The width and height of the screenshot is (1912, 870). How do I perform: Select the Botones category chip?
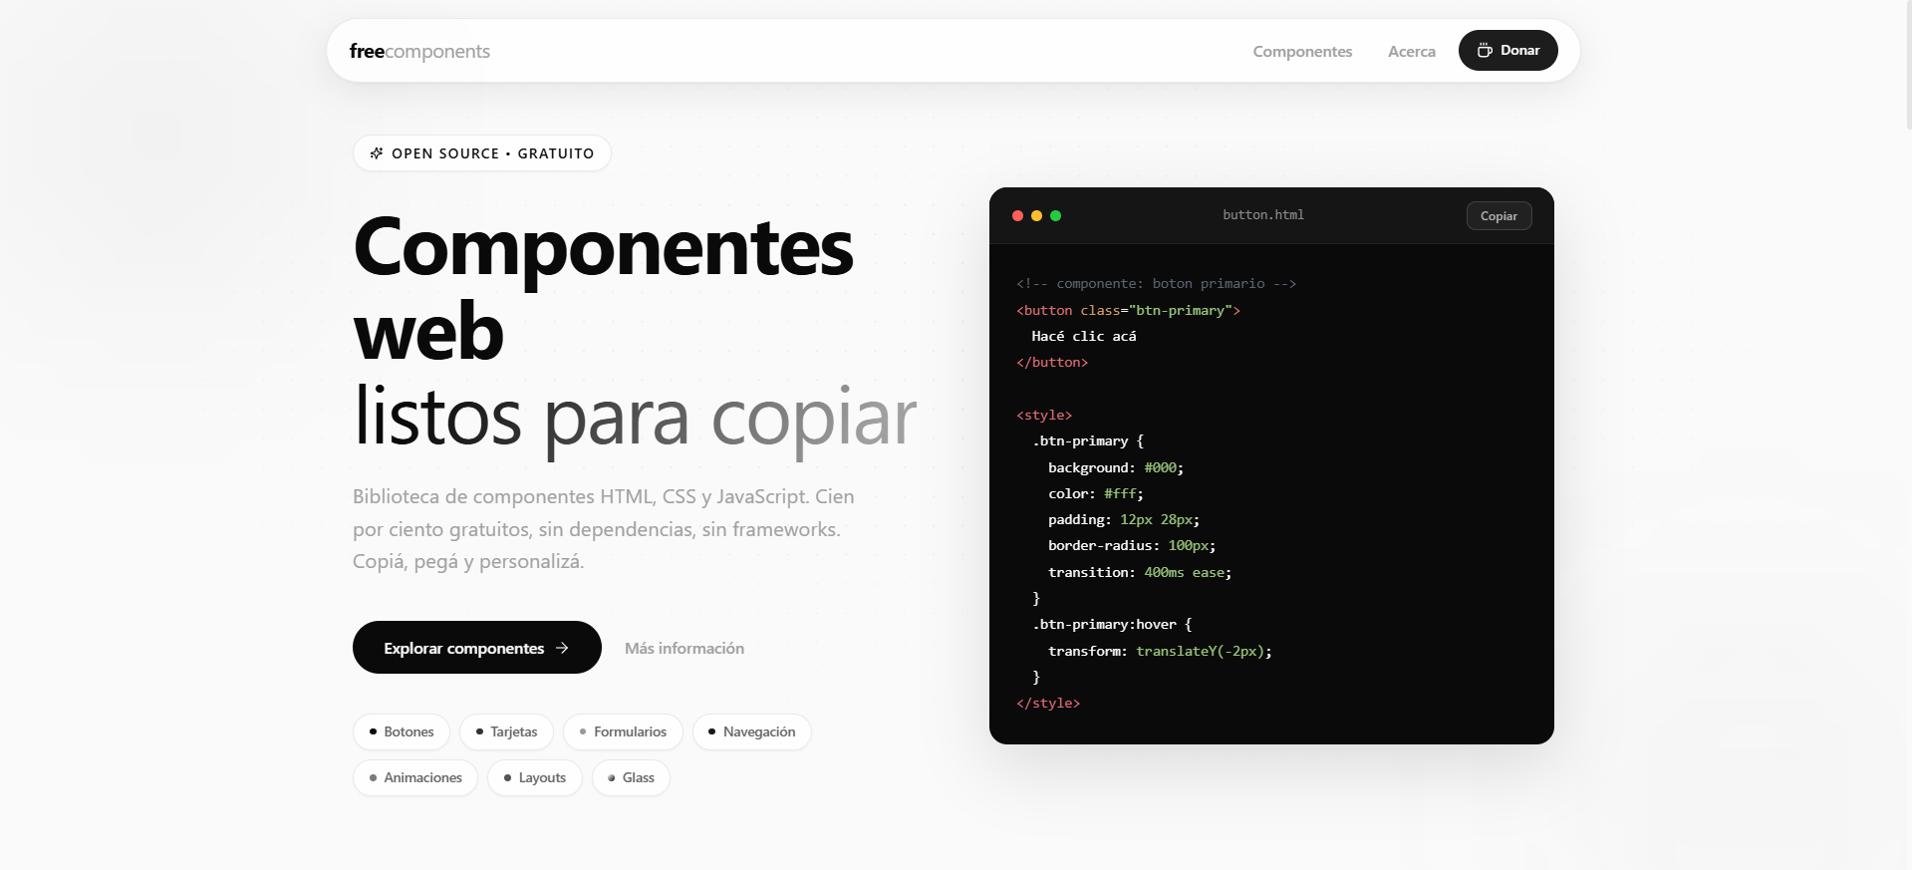(x=402, y=731)
